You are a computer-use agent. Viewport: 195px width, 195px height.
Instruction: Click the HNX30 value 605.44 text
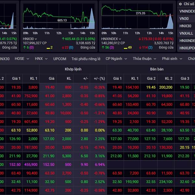[70, 39]
